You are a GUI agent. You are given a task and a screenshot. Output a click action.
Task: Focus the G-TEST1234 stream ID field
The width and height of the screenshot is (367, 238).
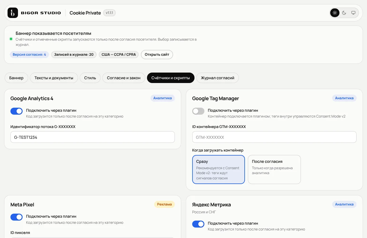pos(92,137)
